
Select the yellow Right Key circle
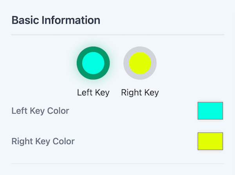click(x=140, y=63)
